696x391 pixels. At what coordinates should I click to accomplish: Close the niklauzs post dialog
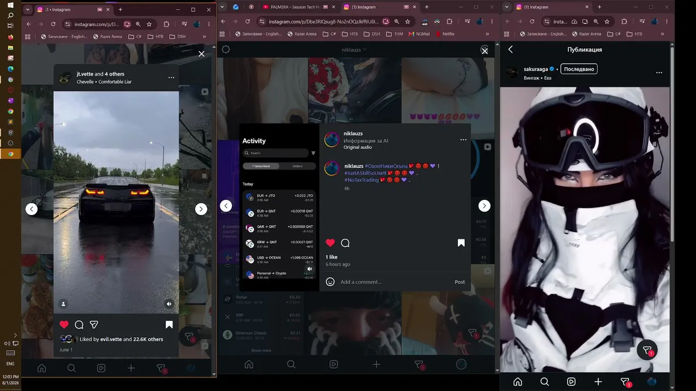(x=484, y=51)
